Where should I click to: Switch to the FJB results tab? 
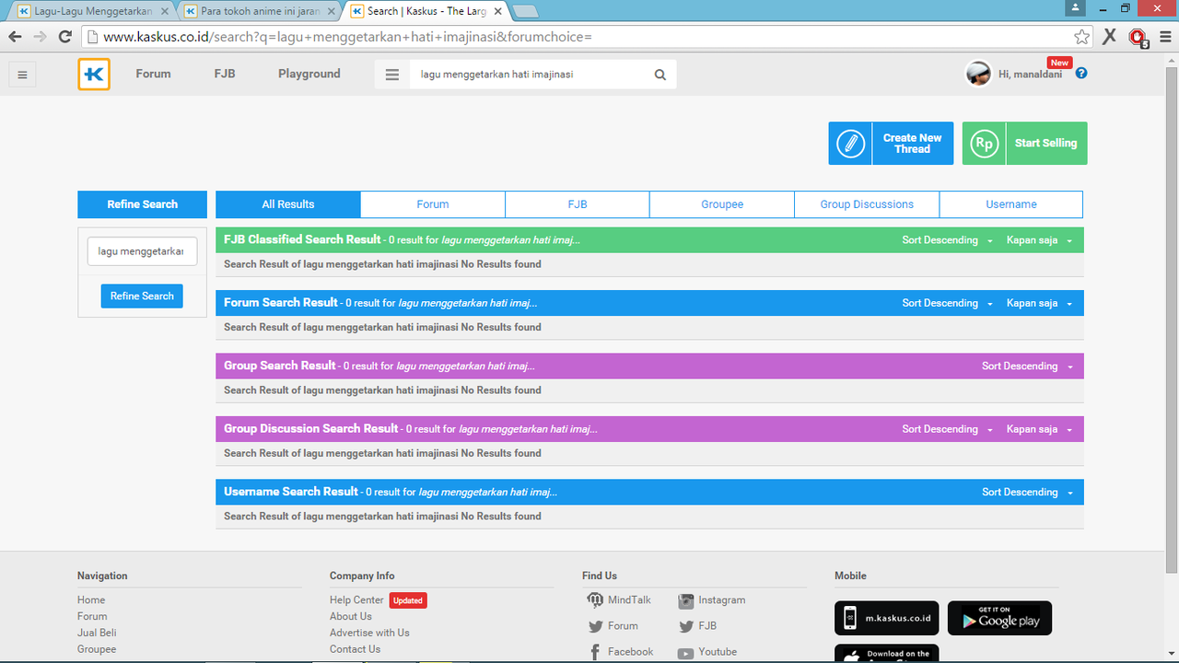(578, 204)
